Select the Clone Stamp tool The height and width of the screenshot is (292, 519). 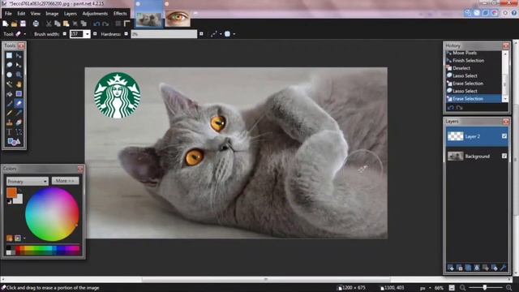(9, 122)
